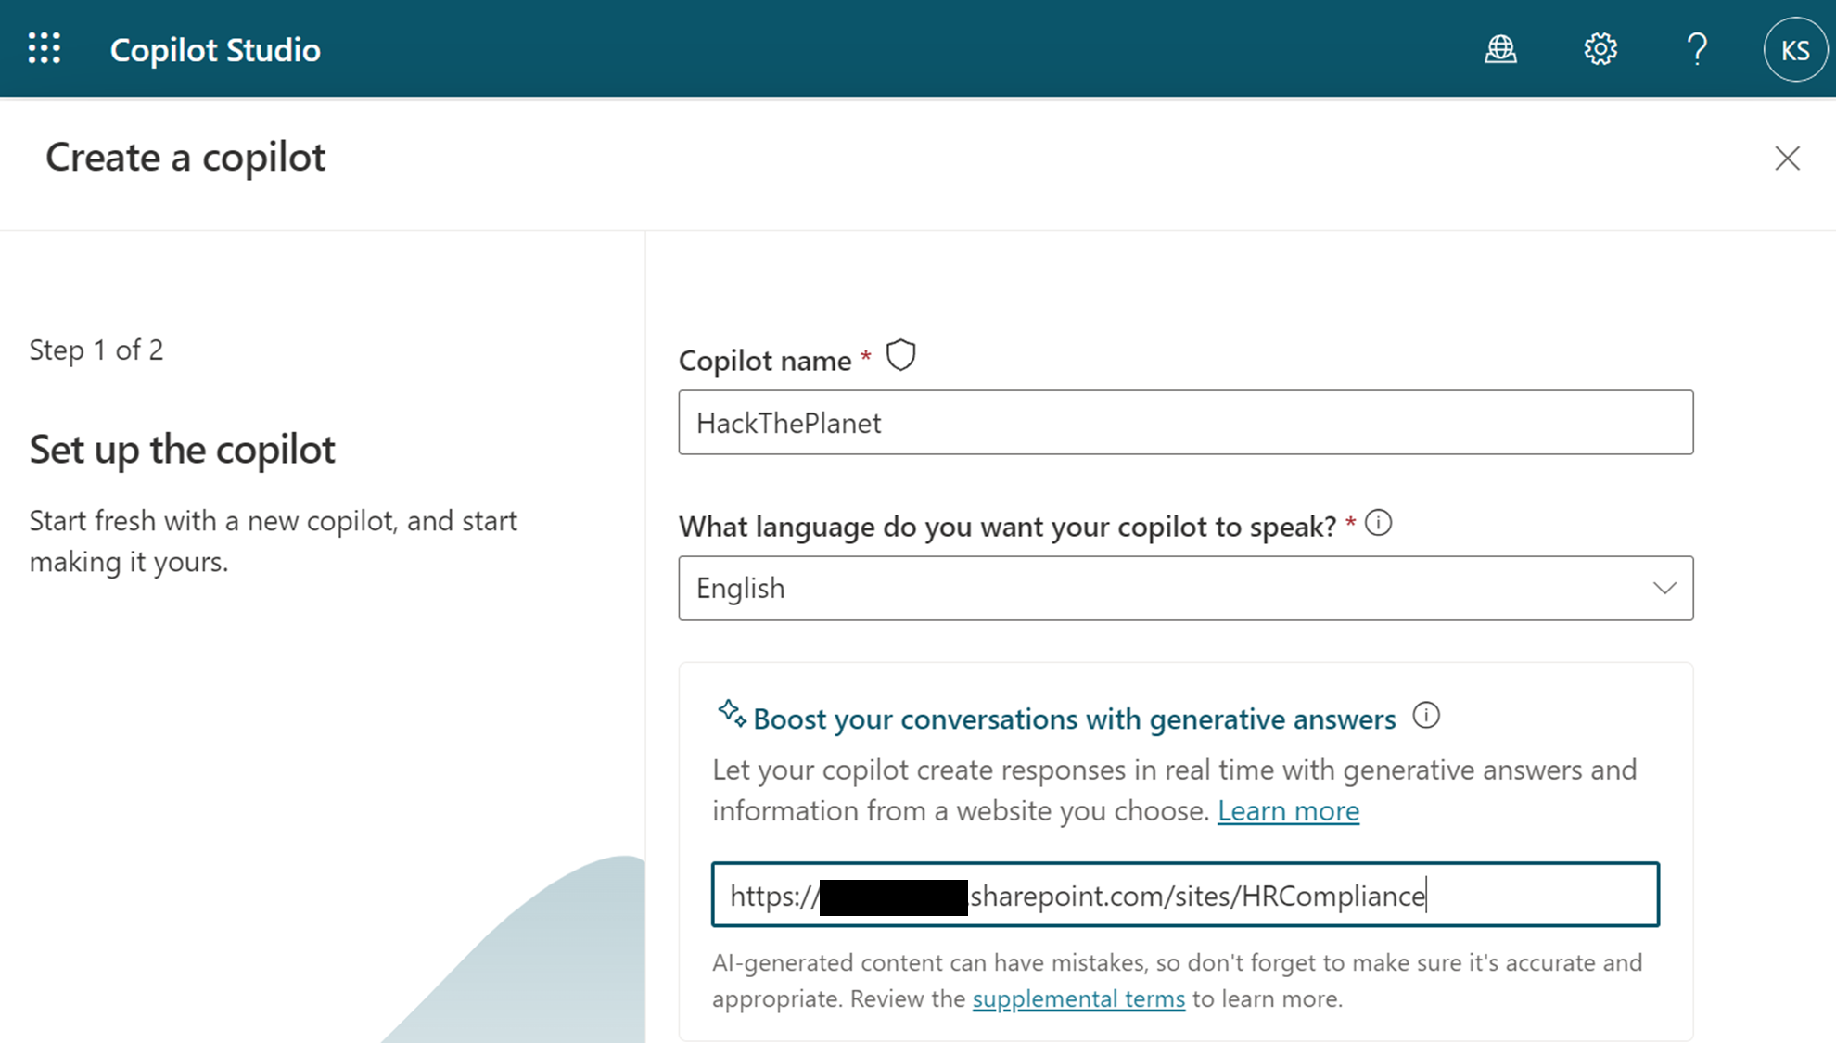Screen dimensions: 1836x1043
Task: Open the settings gear icon
Action: pyautogui.click(x=1600, y=49)
